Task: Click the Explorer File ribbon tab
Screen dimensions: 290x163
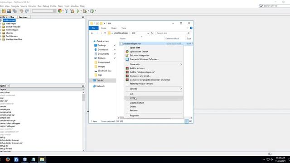Action: pyautogui.click(x=94, y=28)
